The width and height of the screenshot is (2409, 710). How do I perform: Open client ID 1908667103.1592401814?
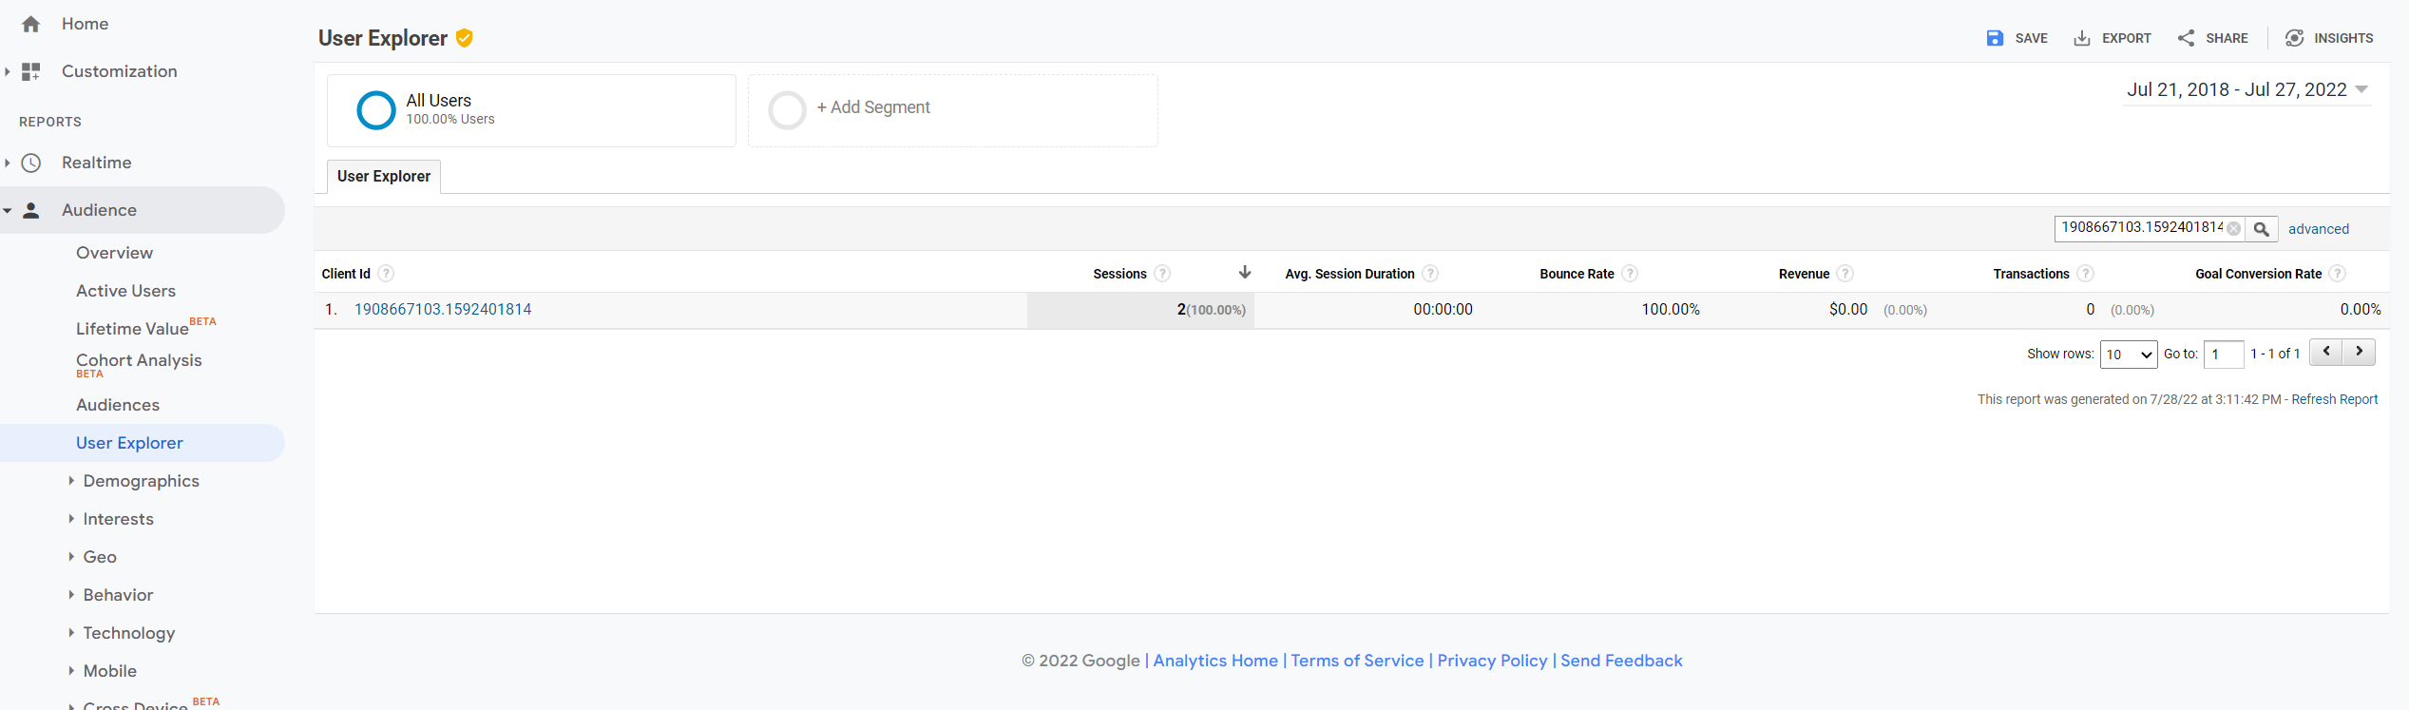pyautogui.click(x=443, y=310)
